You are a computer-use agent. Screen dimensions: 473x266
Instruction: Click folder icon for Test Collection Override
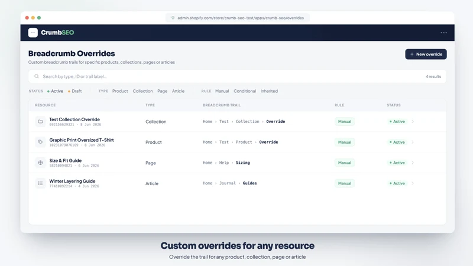[x=40, y=122]
